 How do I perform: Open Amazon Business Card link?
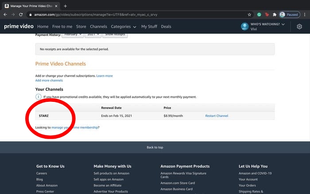(x=177, y=189)
